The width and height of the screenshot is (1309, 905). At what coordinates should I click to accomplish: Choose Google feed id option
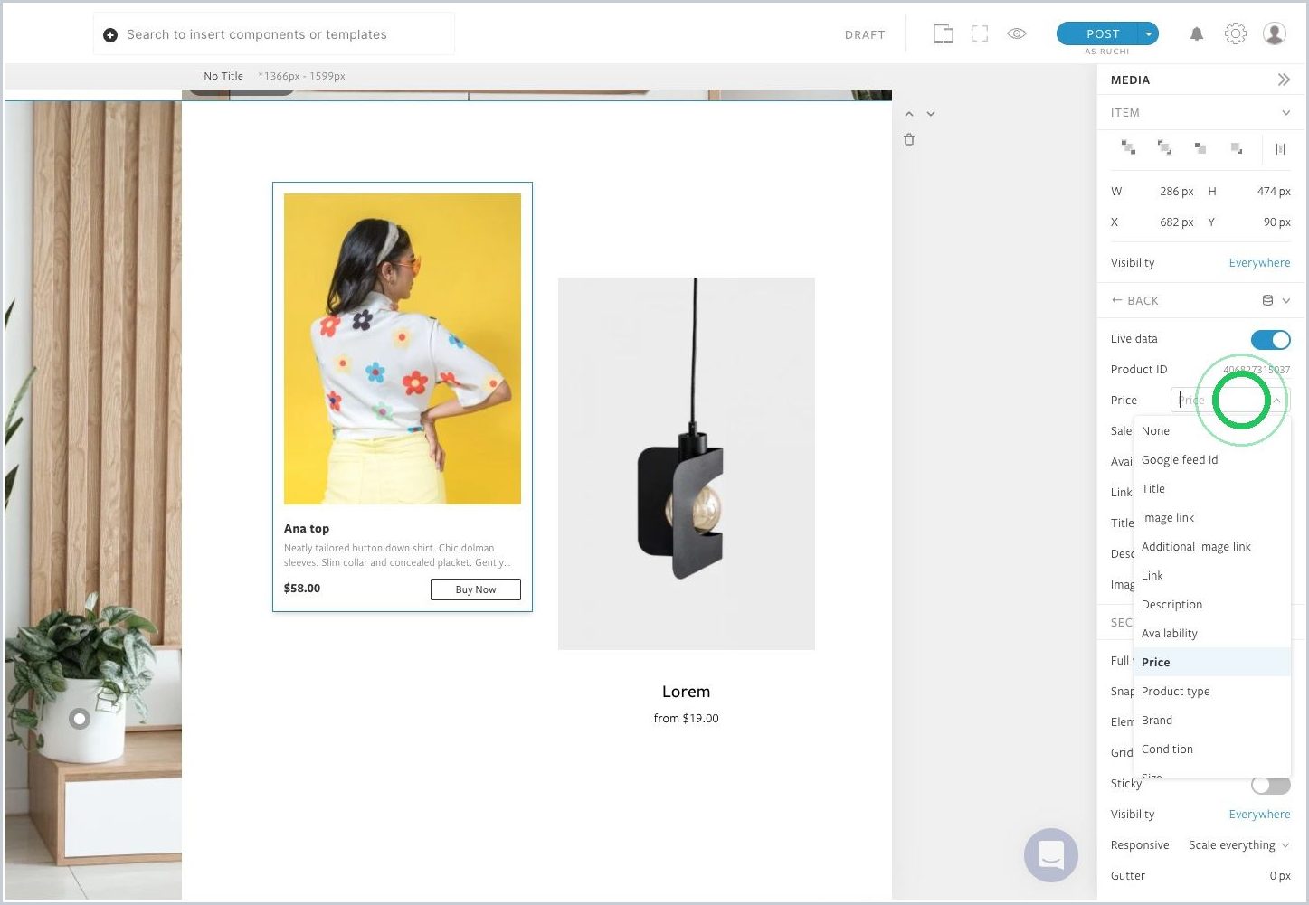(1212, 460)
